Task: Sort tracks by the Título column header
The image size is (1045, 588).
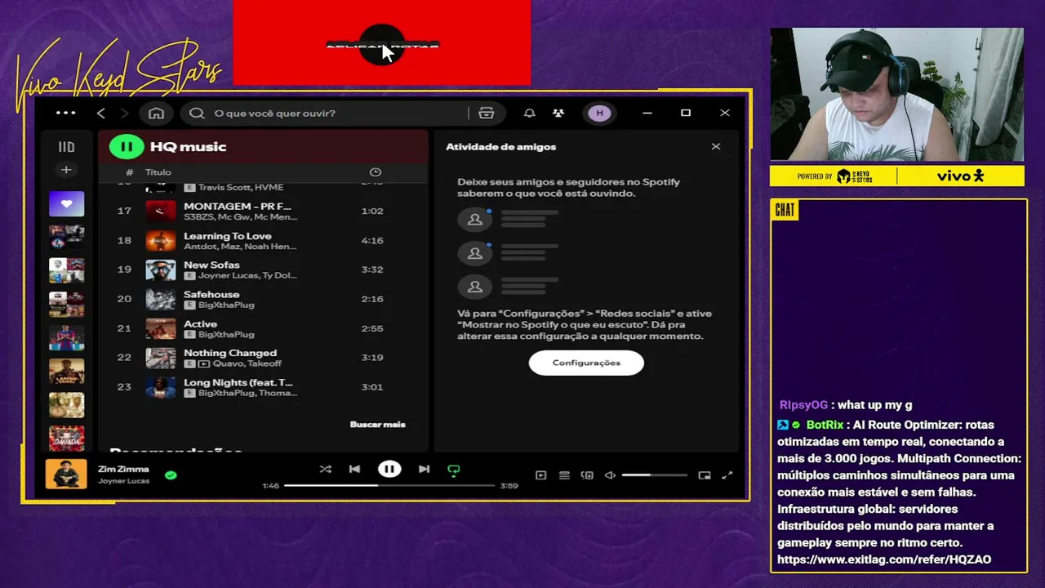Action: [158, 172]
